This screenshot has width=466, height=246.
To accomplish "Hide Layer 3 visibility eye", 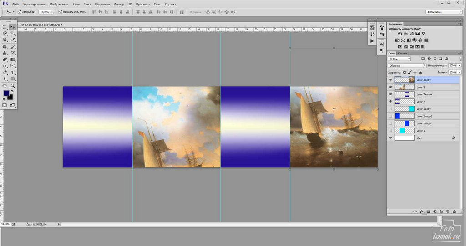I will pyautogui.click(x=390, y=87).
